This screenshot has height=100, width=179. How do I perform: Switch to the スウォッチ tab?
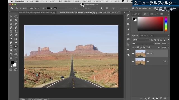[154, 14]
